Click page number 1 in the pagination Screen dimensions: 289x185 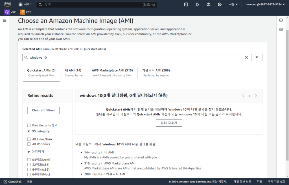[x=249, y=96]
